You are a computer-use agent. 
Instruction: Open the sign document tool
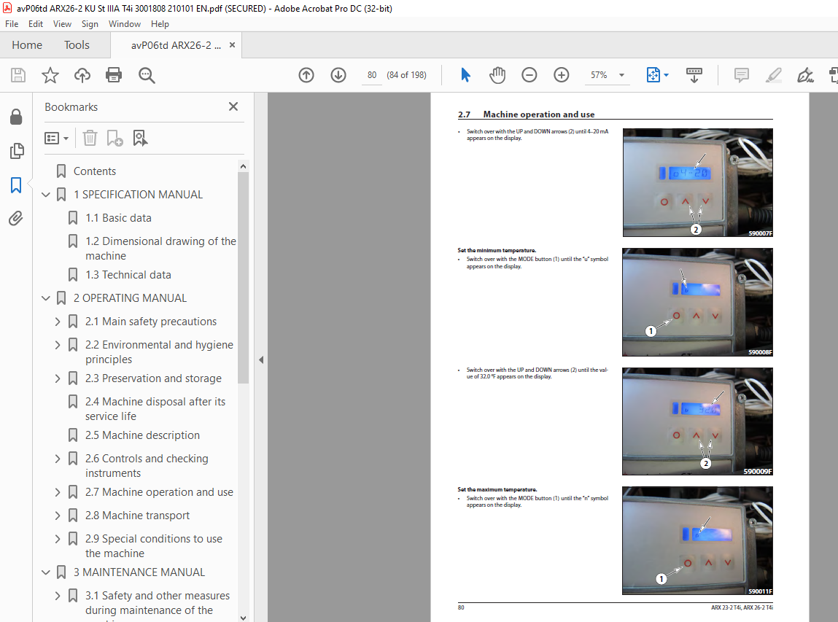805,75
